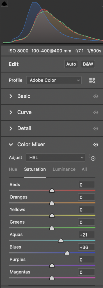Viewport: 103px width, 288px height.
Task: Toggle Color Mixer visibility eye
Action: coord(96,145)
